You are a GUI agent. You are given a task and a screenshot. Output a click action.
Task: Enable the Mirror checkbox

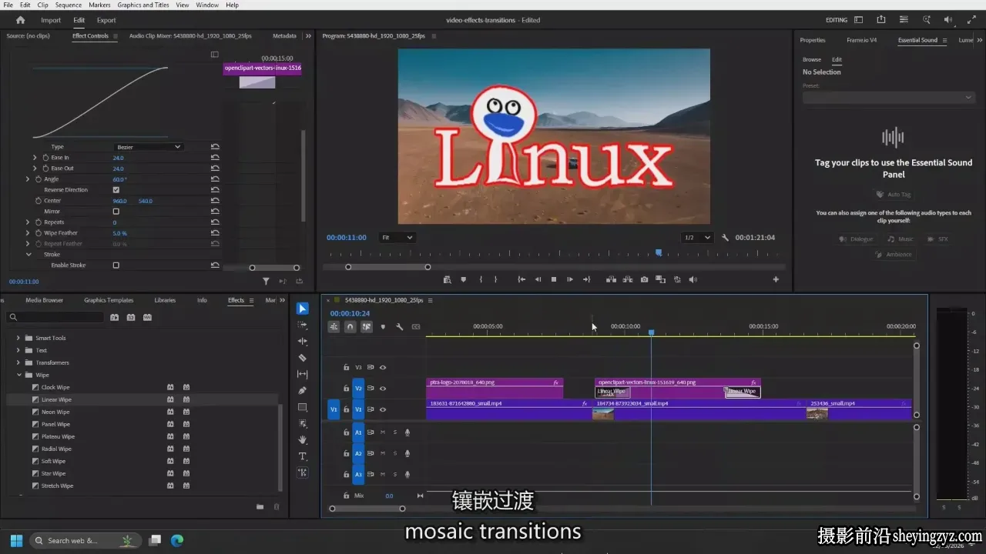coord(116,212)
